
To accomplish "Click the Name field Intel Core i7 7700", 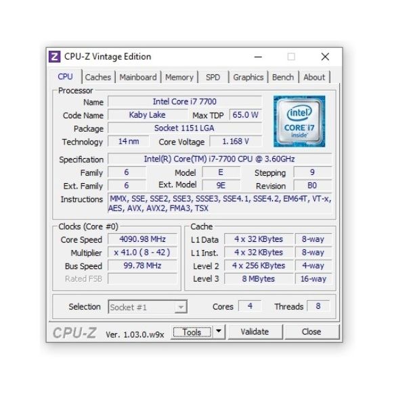I will (185, 102).
